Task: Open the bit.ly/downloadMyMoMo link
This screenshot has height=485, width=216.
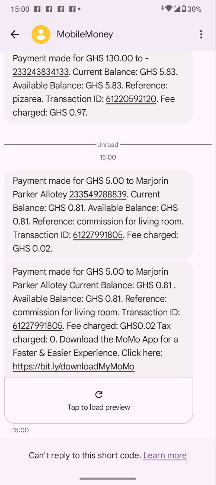Action: tap(74, 366)
